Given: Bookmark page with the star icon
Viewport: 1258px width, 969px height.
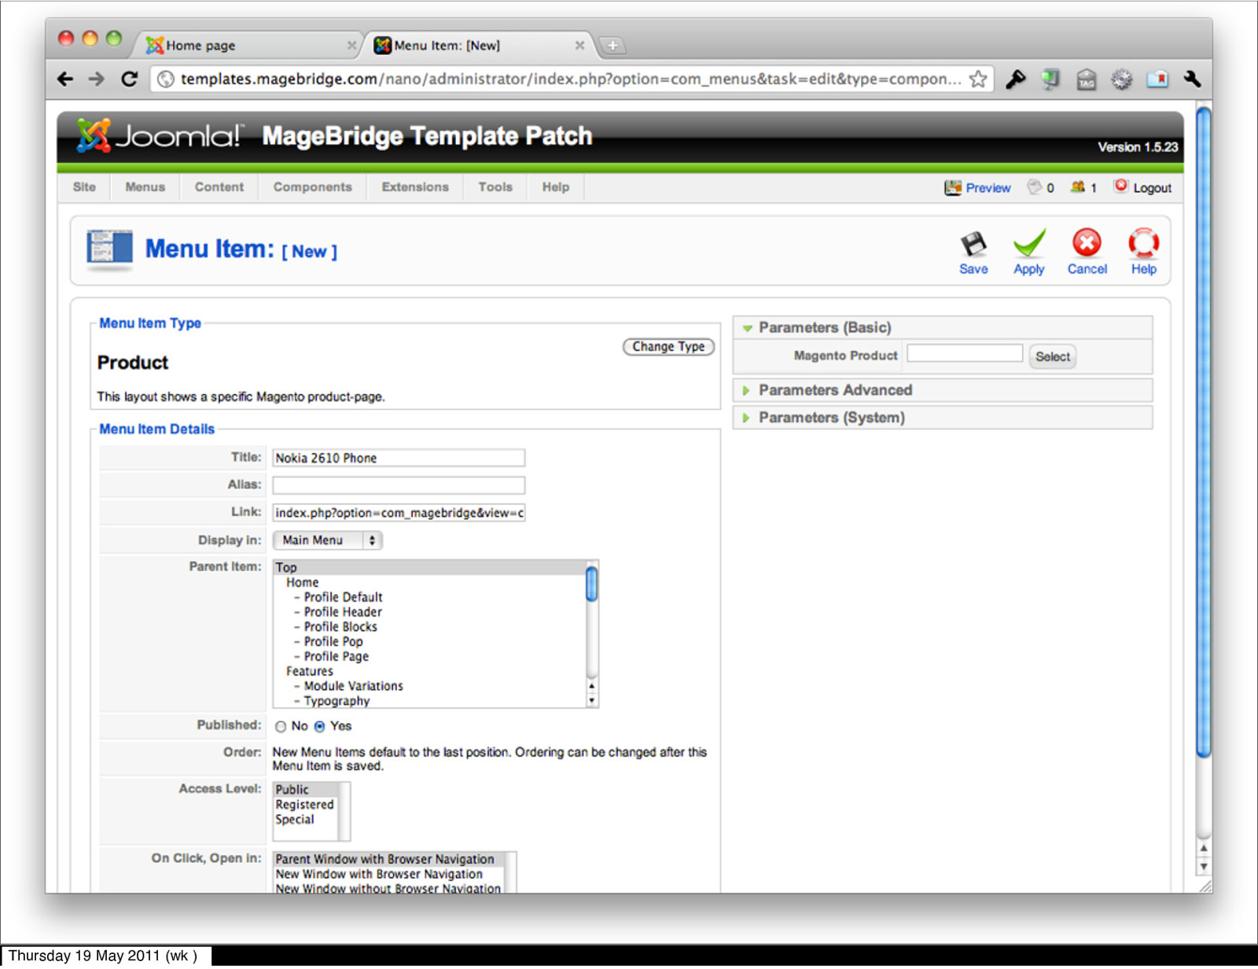Looking at the screenshot, I should pos(977,79).
